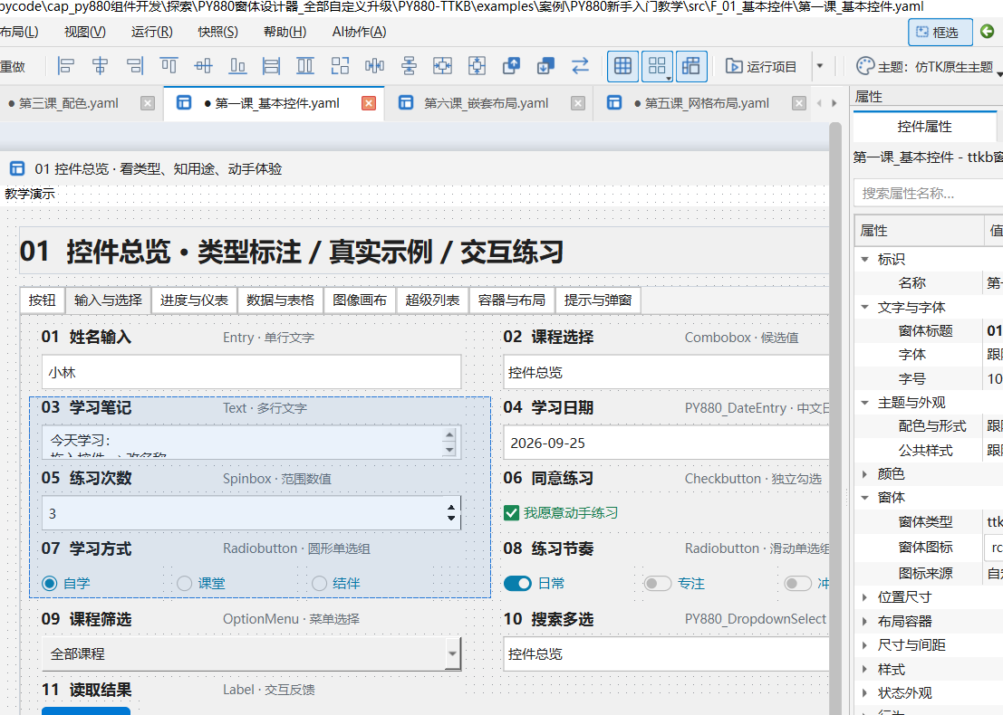
Task: Open the 帮助(H) menu
Action: point(285,32)
